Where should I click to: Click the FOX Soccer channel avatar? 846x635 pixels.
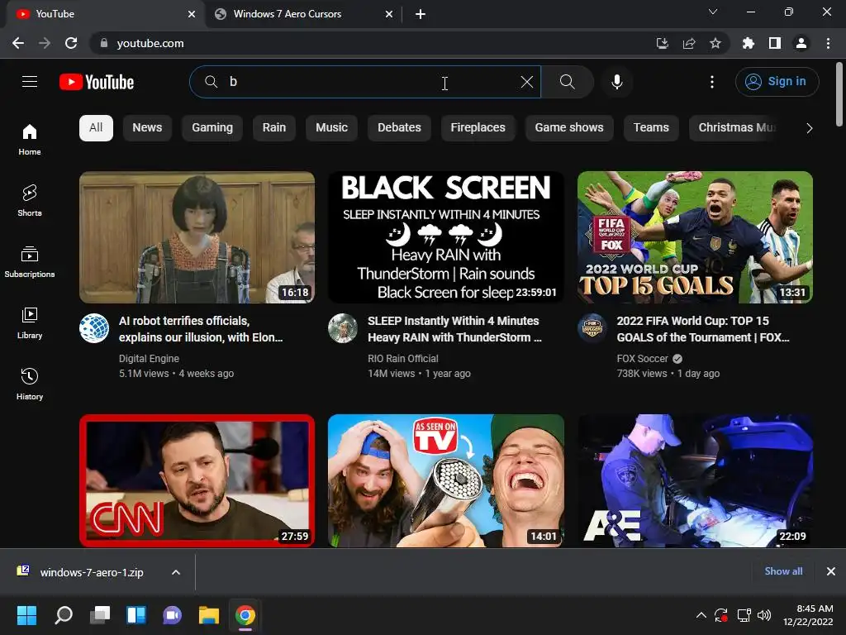click(592, 328)
